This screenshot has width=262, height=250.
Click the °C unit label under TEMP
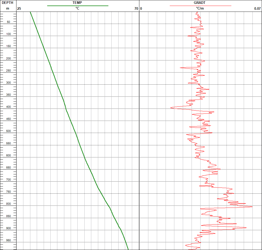coord(77,8)
